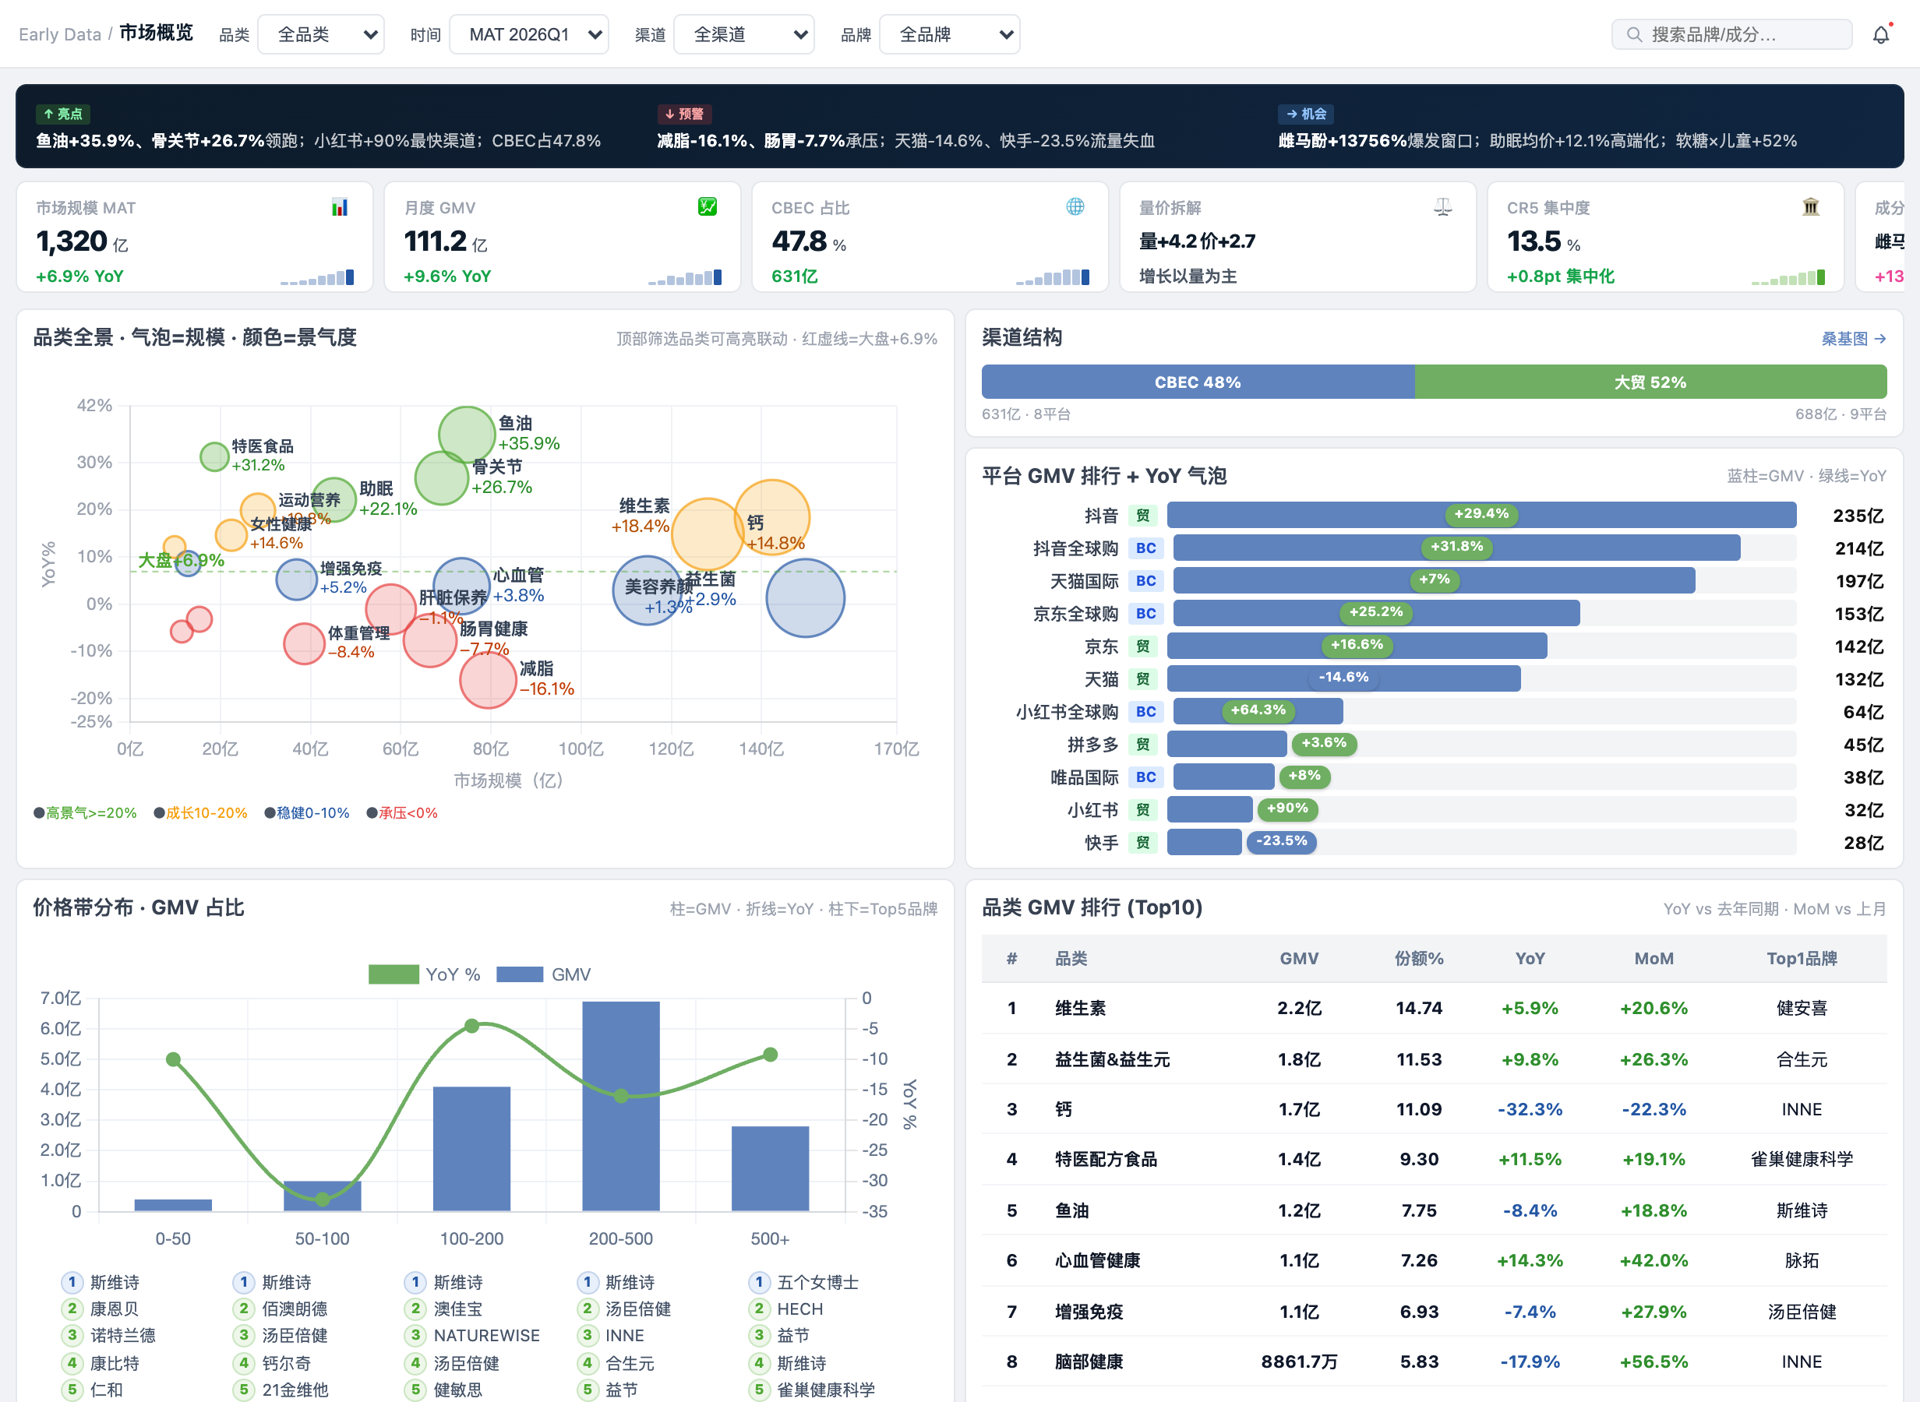The image size is (1920, 1402).
Task: Toggle the YoY % legend in price chart
Action: coord(425,974)
